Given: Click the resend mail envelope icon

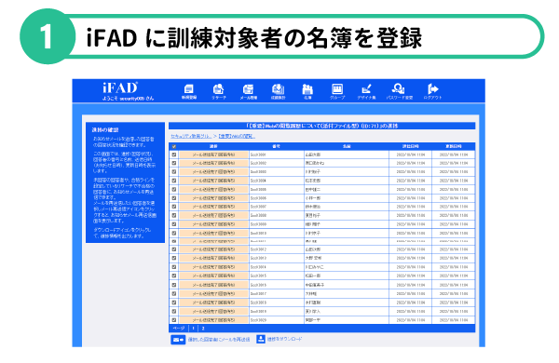Looking at the screenshot, I should tap(178, 340).
